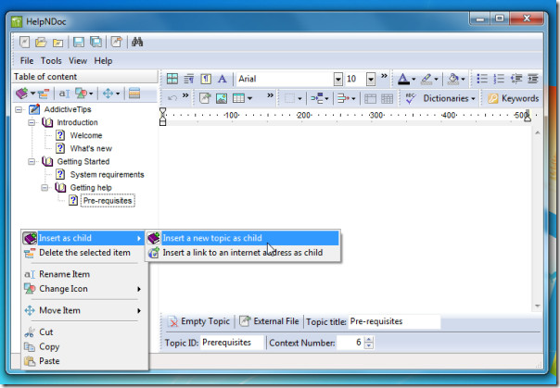
Task: Click the Save all double-disk icon
Action: (x=95, y=42)
